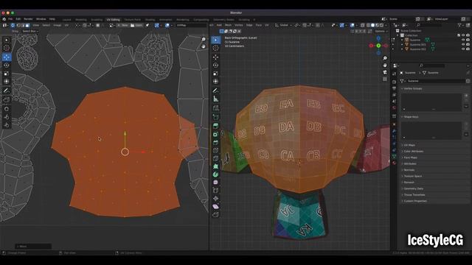472x265 pixels.
Task: Open the Select Box tool dropdown
Action: click(x=30, y=31)
